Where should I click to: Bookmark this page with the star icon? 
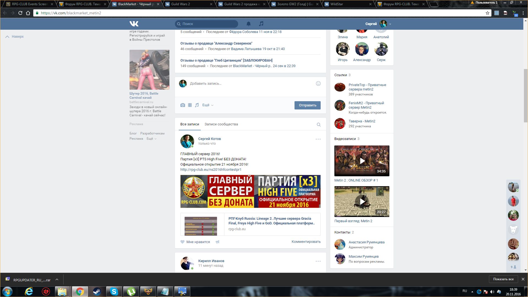[488, 13]
